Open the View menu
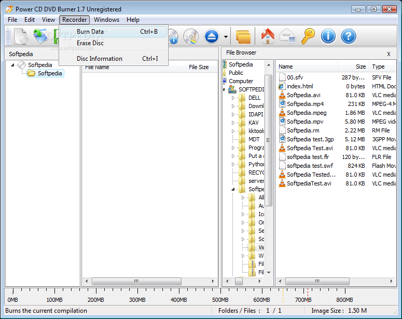Viewport: 402px width, 319px height. pos(48,20)
